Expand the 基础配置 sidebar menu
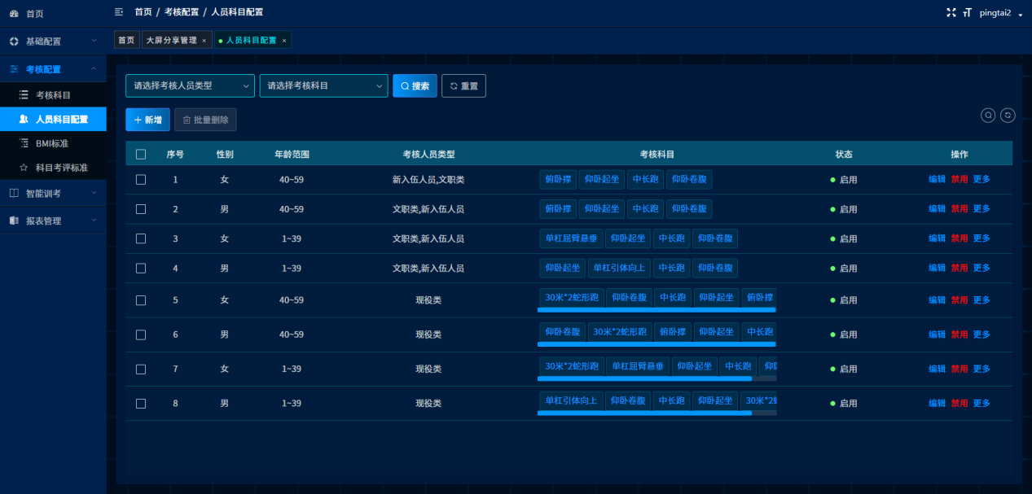Screen dimensions: 1032x494 53,41
